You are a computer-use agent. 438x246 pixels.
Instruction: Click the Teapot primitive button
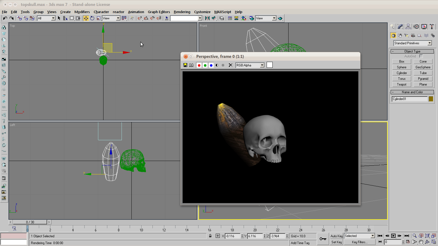pos(402,84)
